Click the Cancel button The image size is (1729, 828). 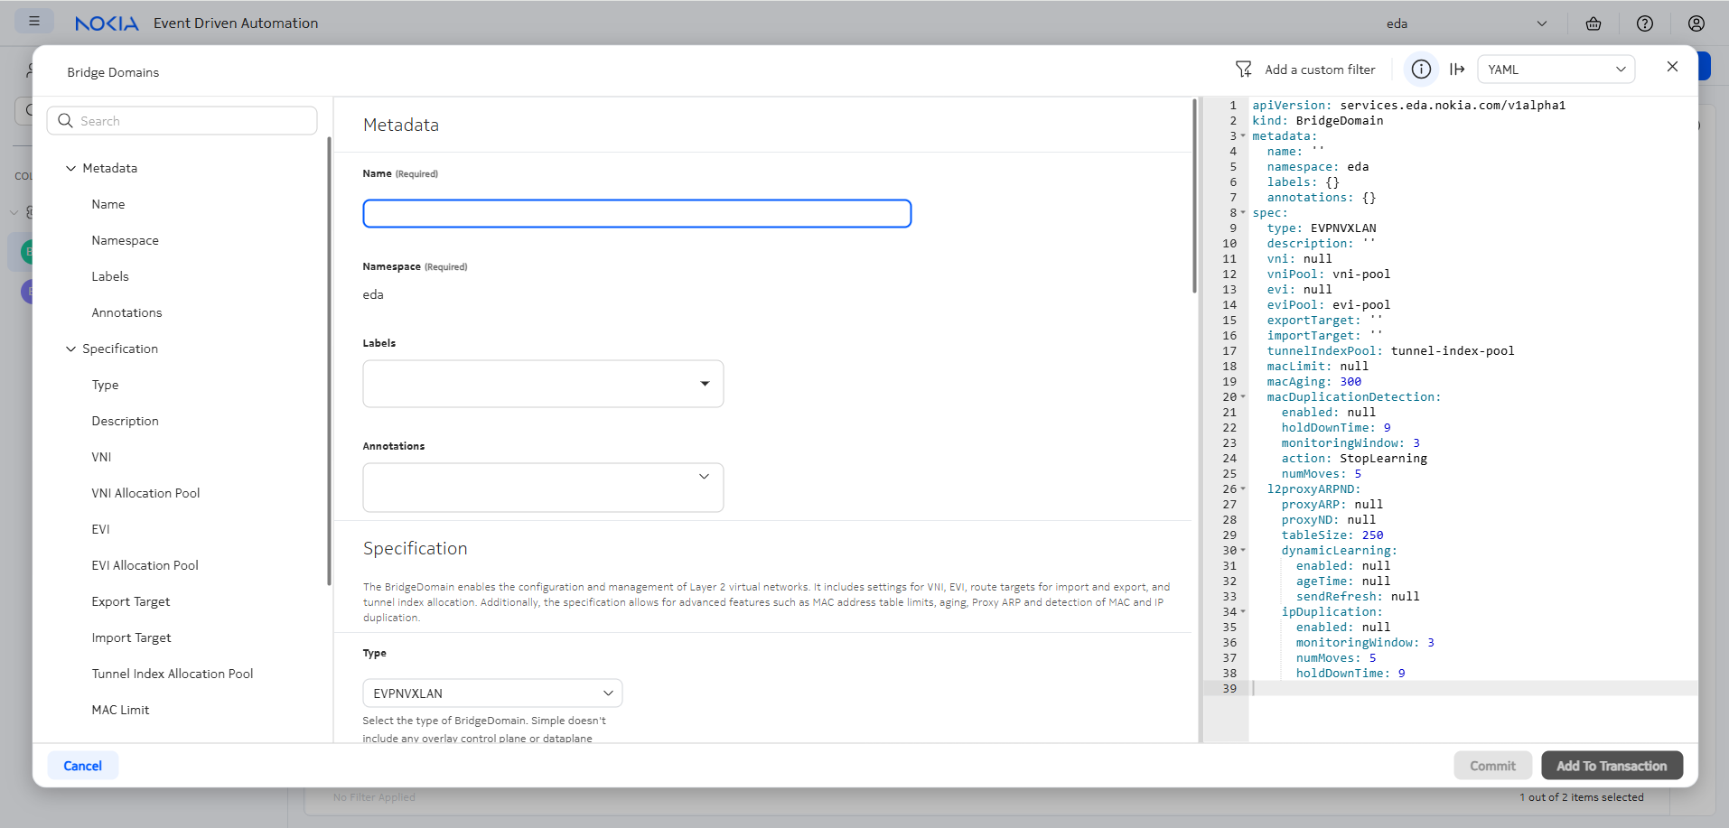click(82, 766)
